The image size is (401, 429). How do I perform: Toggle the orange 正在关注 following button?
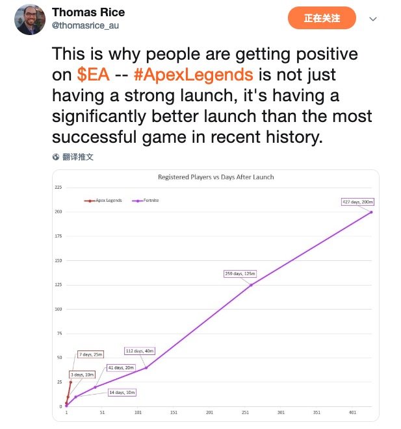point(322,18)
